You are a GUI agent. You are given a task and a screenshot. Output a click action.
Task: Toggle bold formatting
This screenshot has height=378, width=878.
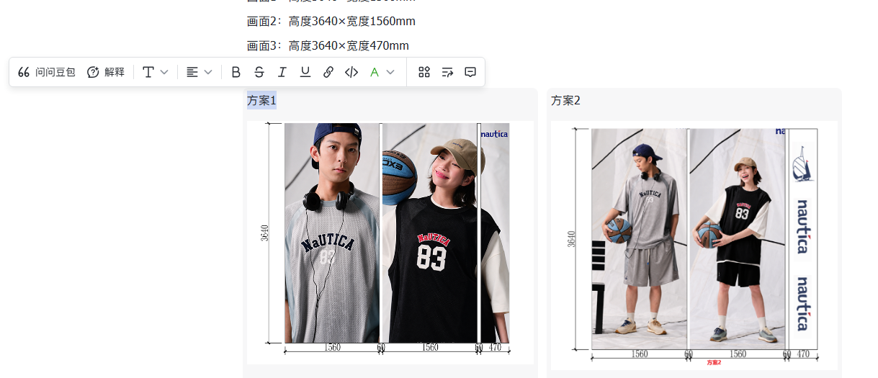pos(236,72)
